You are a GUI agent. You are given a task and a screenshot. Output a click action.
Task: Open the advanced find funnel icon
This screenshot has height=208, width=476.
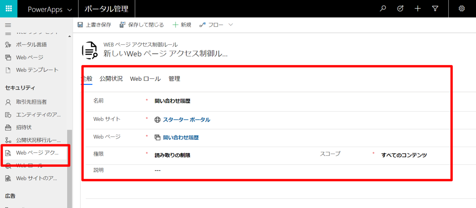[x=435, y=9]
